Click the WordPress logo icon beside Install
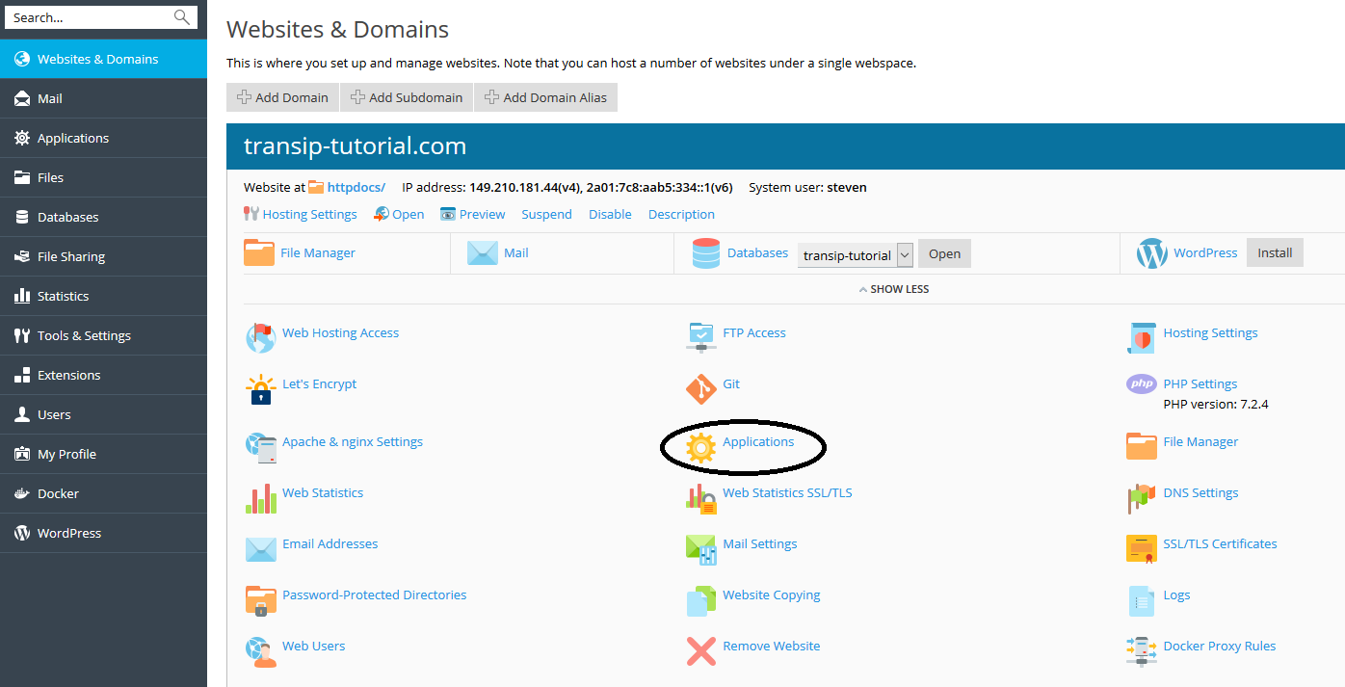The width and height of the screenshot is (1345, 687). click(x=1151, y=253)
